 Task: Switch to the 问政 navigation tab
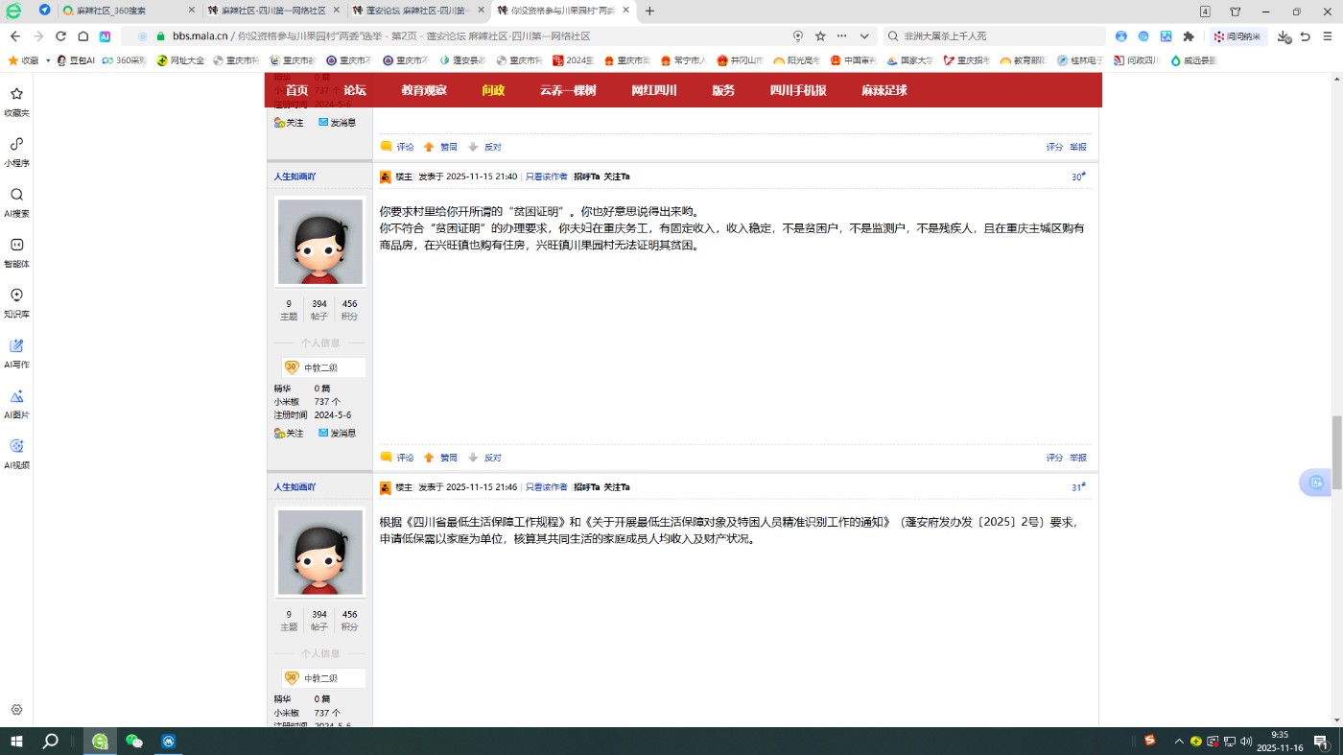click(x=492, y=90)
